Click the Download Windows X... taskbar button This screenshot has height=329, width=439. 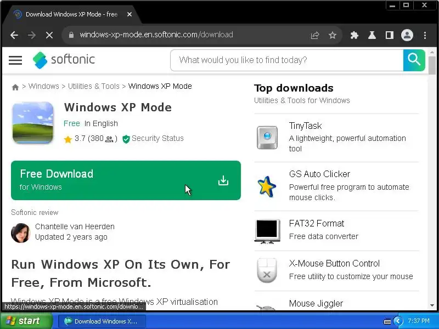(102, 321)
